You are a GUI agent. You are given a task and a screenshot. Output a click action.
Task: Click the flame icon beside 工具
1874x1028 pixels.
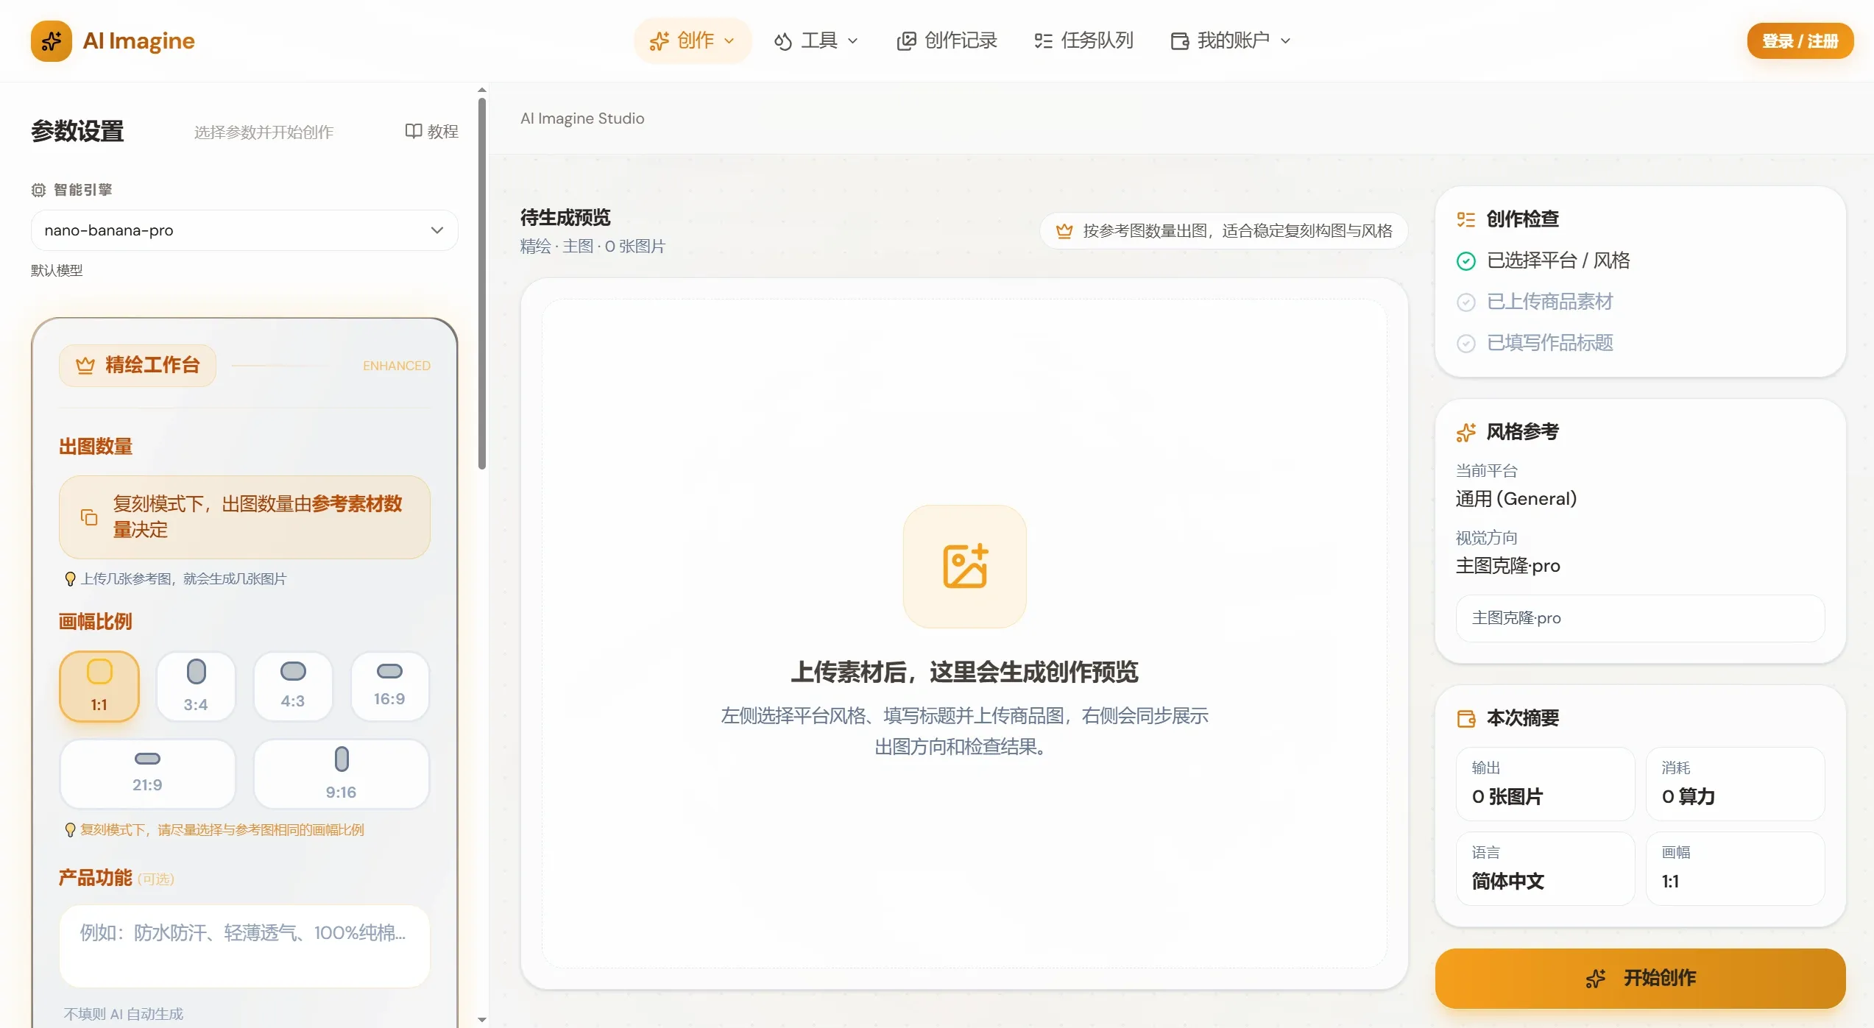782,41
